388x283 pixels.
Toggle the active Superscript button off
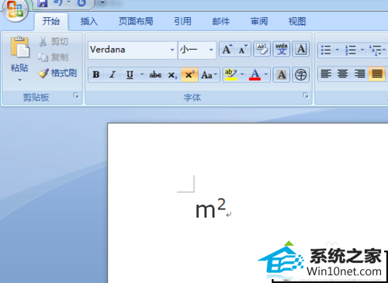(189, 75)
